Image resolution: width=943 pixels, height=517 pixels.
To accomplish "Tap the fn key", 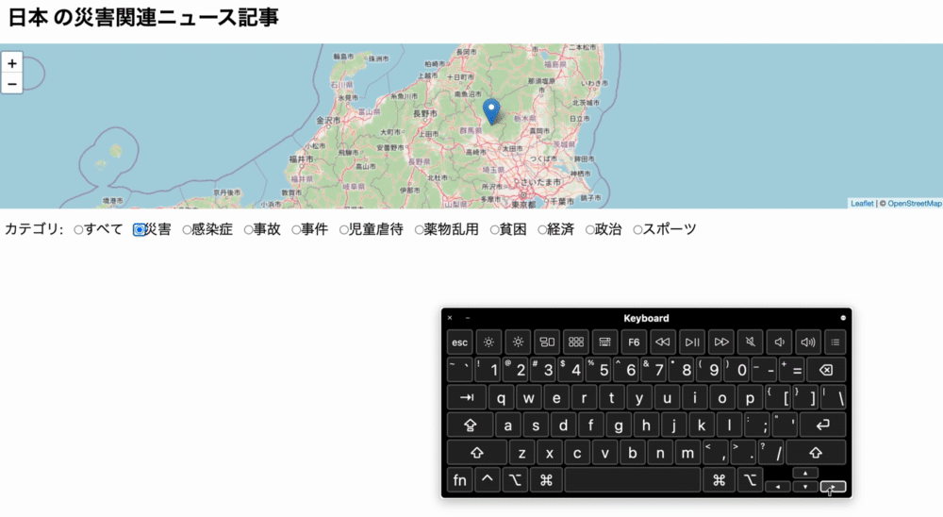I will point(459,479).
